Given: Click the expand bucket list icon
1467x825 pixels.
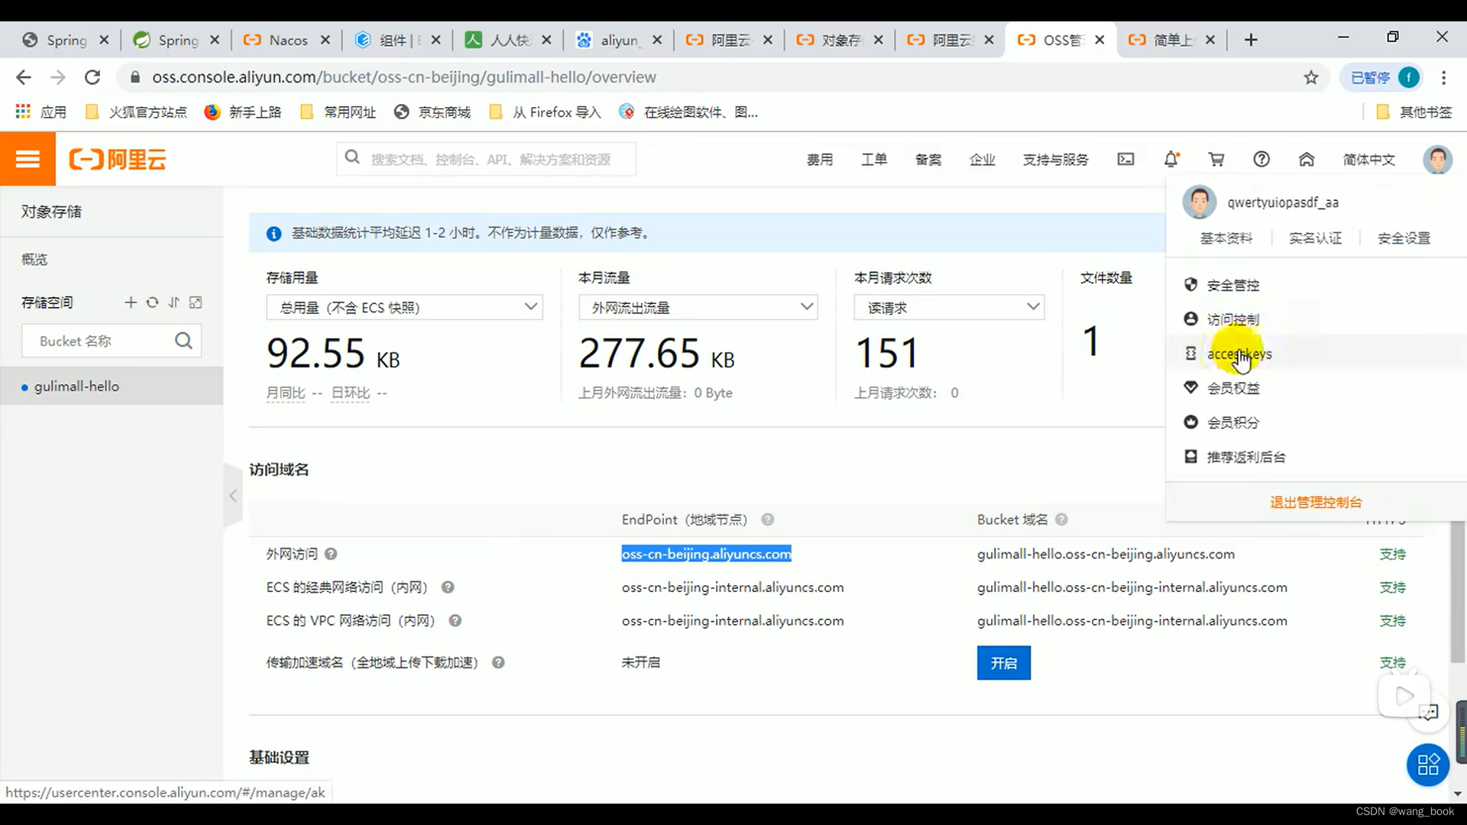Looking at the screenshot, I should click(x=196, y=302).
